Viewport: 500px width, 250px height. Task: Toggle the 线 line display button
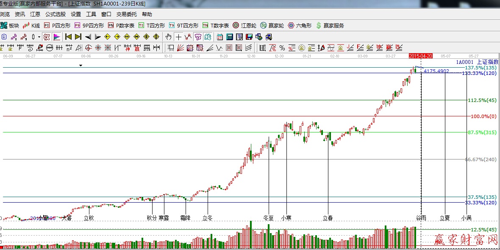pyautogui.click(x=208, y=37)
